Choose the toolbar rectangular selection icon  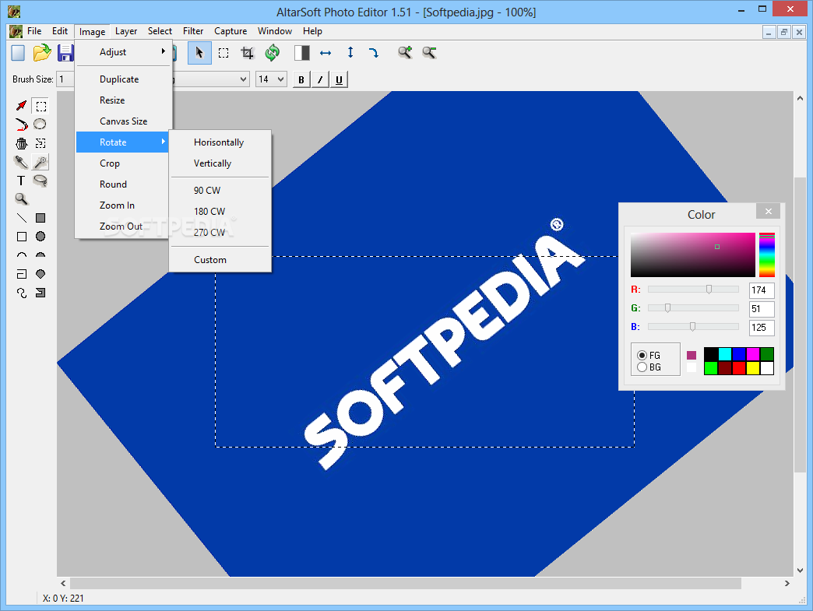[223, 53]
